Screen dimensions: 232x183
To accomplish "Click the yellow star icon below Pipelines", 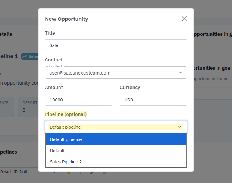I will [x=69, y=173].
